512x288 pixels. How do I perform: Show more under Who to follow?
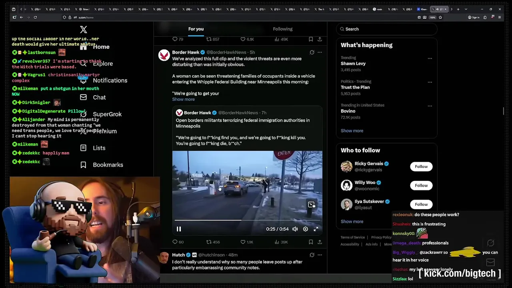pyautogui.click(x=352, y=222)
